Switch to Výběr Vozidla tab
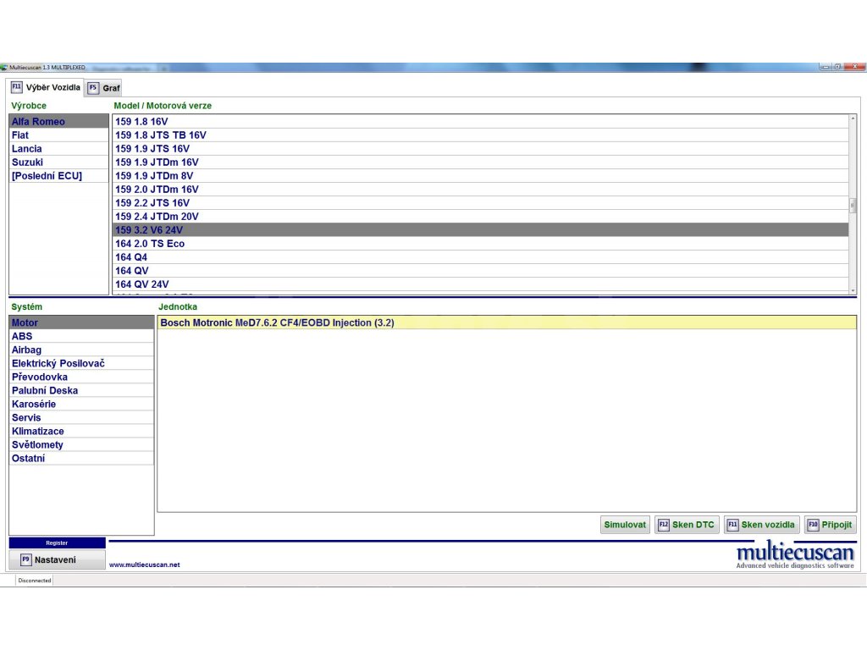 (46, 87)
